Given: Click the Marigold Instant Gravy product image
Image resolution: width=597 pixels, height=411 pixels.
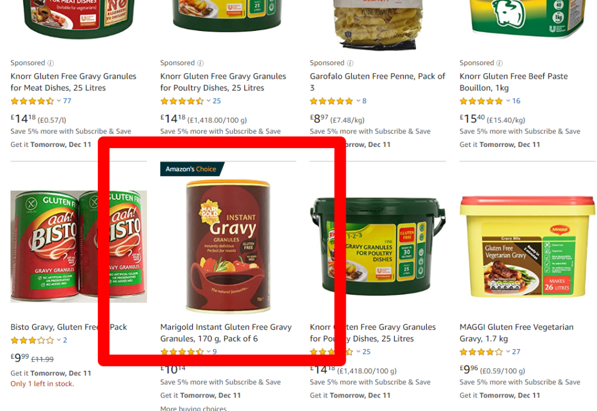Looking at the screenshot, I should (228, 247).
